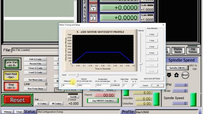Click the G's value field 0.0446145
The image size is (203, 114).
(115, 85)
